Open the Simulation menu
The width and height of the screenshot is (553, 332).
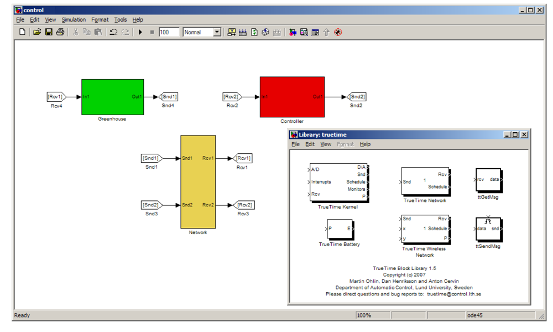tap(74, 20)
